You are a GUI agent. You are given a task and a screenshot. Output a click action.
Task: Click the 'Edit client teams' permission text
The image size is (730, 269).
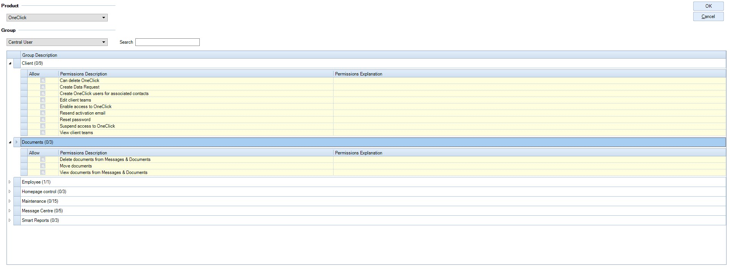point(76,100)
